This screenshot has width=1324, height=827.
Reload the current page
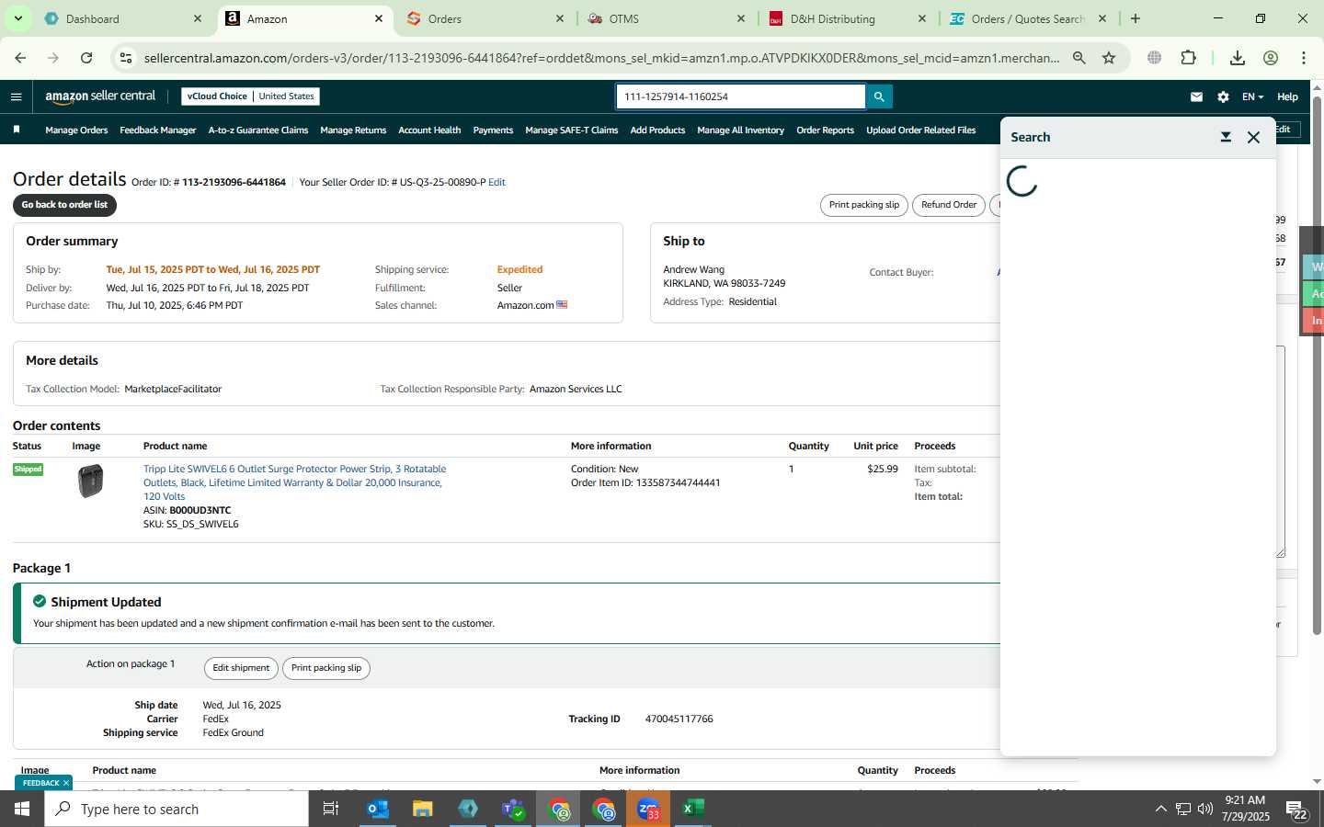(86, 58)
